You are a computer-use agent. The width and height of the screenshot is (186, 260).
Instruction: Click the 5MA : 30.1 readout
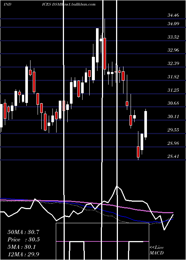tap(22, 247)
